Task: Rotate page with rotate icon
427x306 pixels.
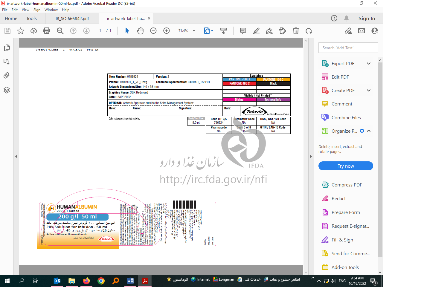Action: [309, 31]
